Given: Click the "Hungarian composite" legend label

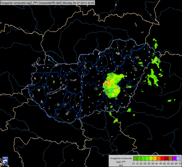Looking at the screenshot, I should click(x=121, y=158).
